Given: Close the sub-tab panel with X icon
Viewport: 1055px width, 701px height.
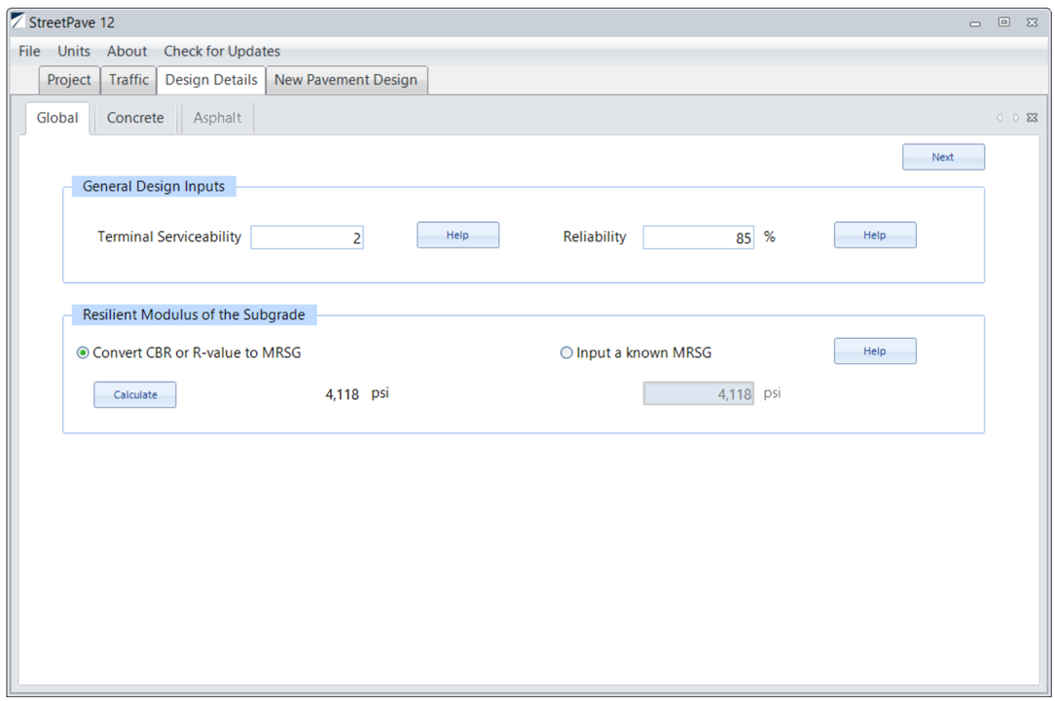Looking at the screenshot, I should point(1032,118).
